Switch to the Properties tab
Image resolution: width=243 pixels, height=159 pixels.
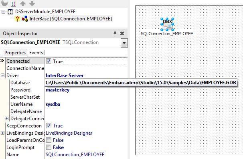click(15, 53)
